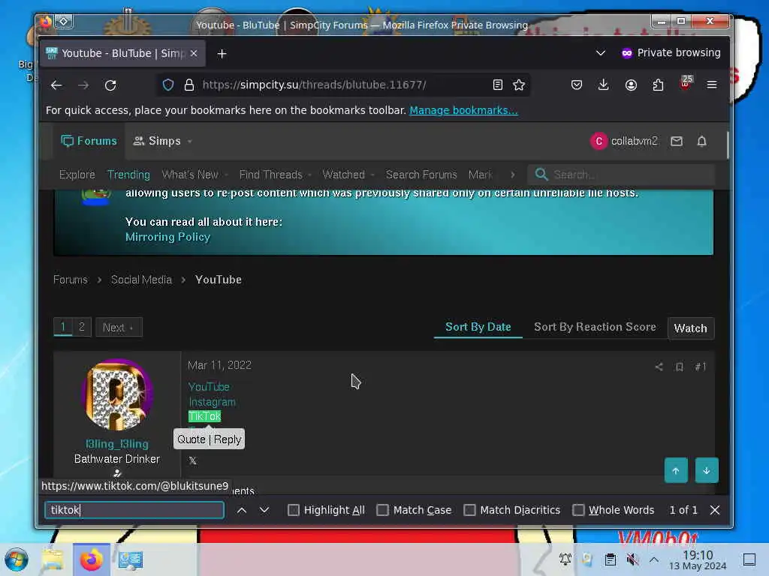This screenshot has height=576, width=769.
Task: Open File Explorer from taskbar
Action: (53, 559)
